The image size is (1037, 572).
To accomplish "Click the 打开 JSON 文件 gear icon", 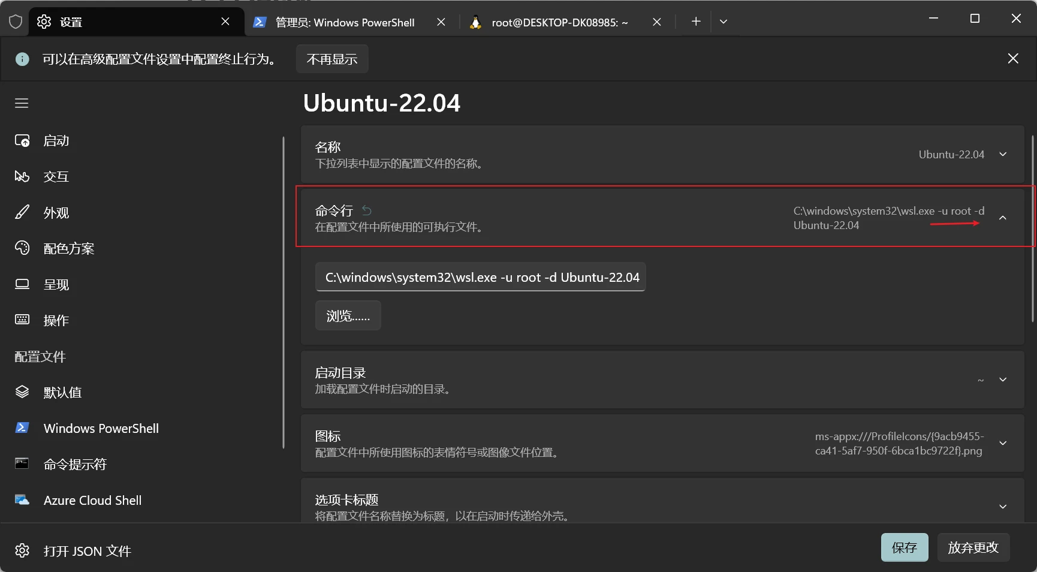I will (x=22, y=550).
